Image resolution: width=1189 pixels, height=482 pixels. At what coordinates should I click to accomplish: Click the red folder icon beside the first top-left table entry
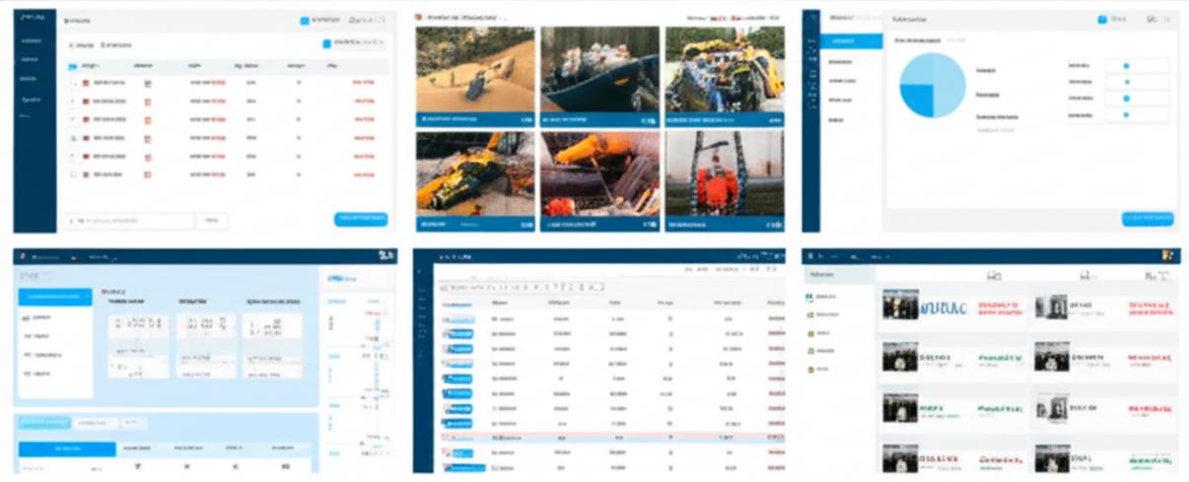point(86,83)
